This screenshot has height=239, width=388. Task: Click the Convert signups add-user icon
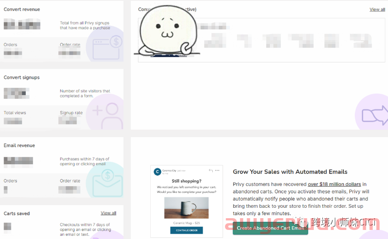tap(108, 116)
